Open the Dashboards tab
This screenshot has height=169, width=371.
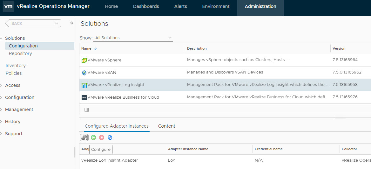[x=146, y=6]
